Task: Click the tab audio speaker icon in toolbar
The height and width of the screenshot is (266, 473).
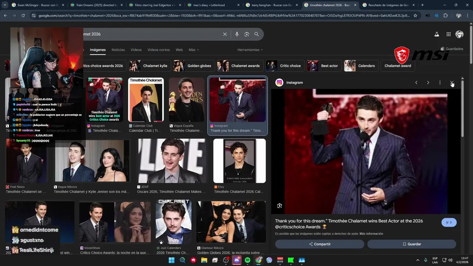Action: click(x=428, y=16)
